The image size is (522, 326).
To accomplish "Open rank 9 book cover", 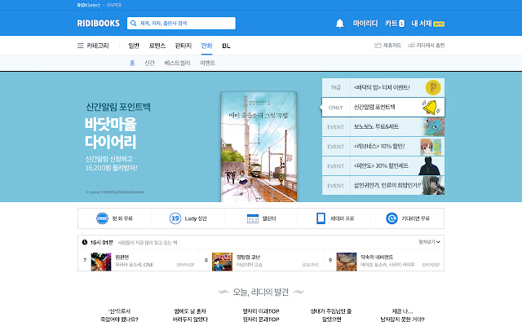I will [347, 262].
